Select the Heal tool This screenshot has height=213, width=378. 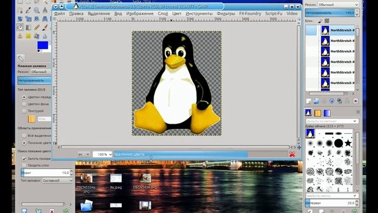[28, 36]
